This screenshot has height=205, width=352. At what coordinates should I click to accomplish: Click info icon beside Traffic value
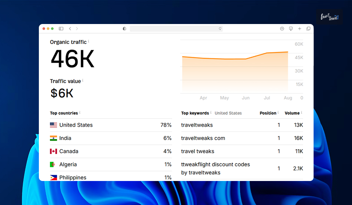click(x=83, y=80)
